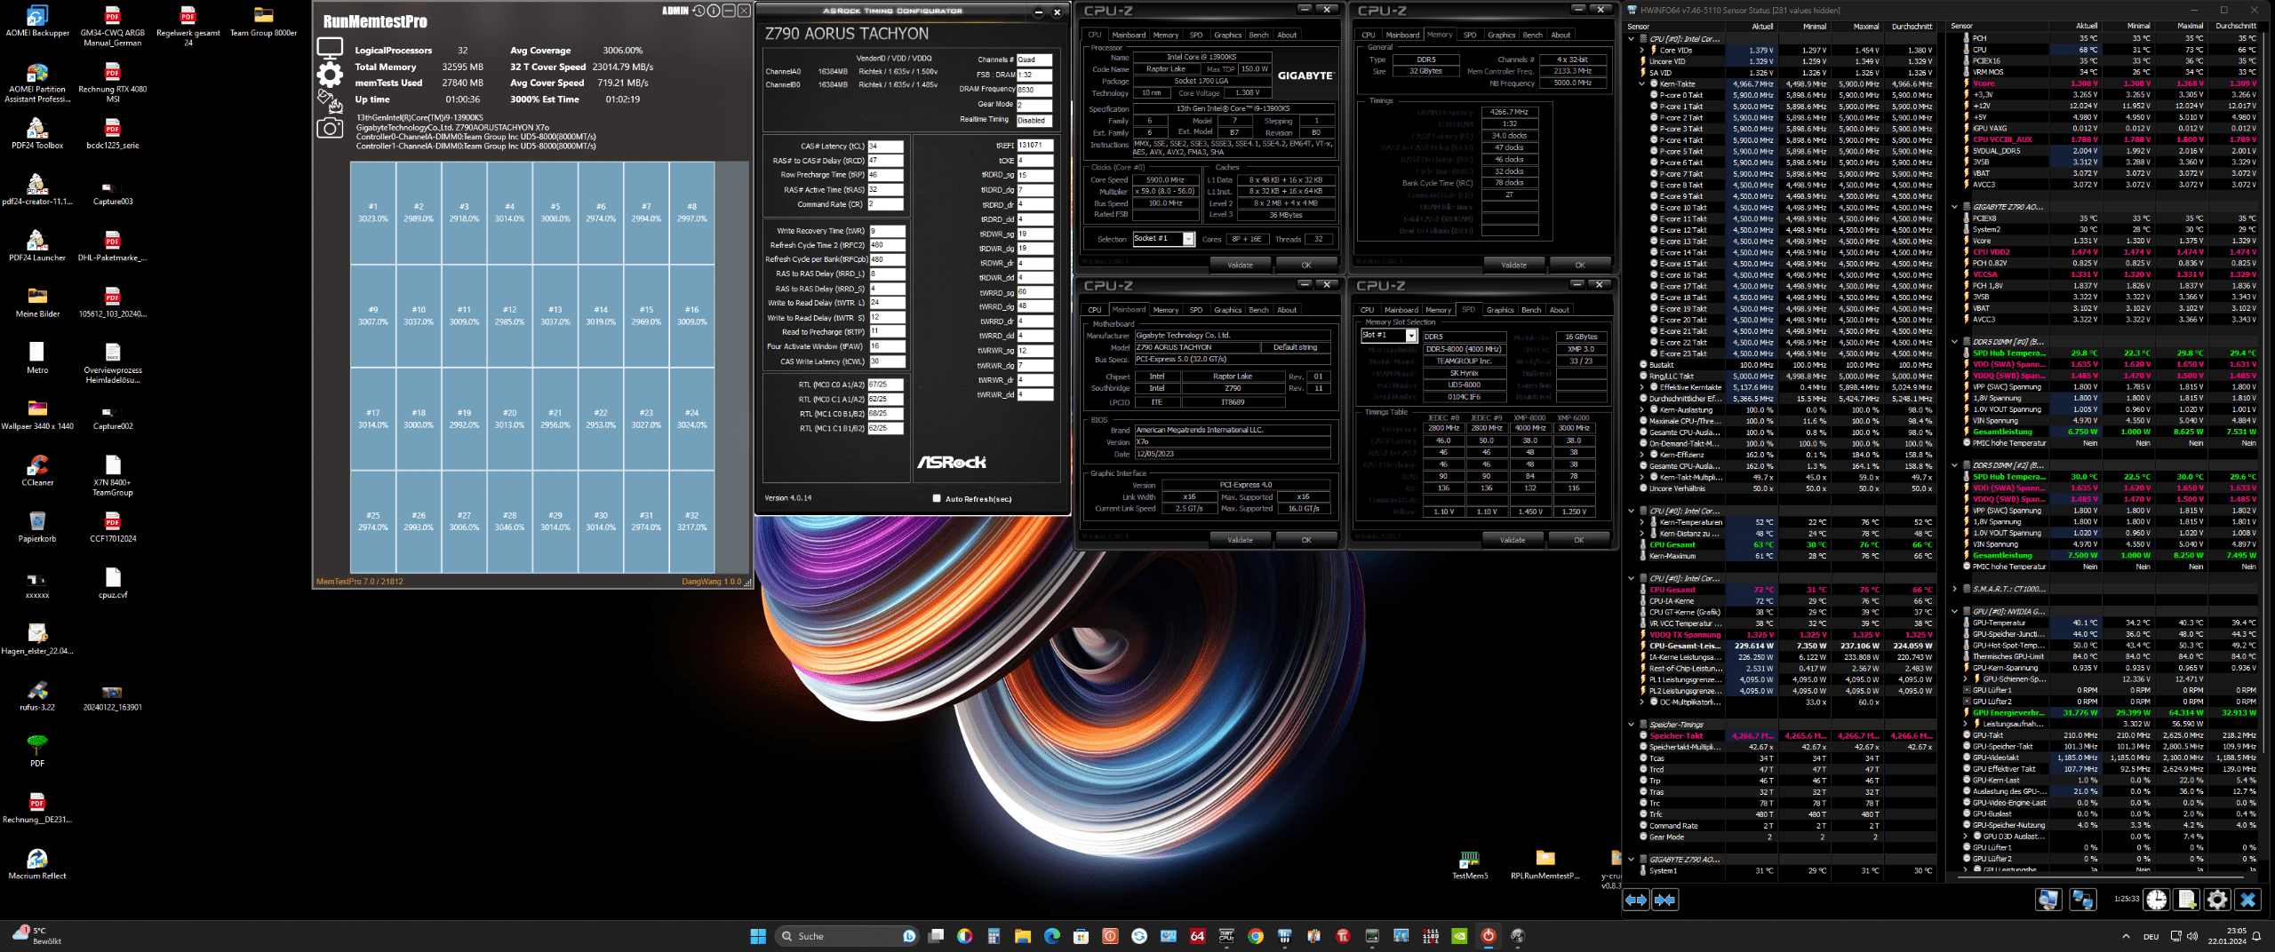2275x952 pixels.
Task: Open Macrium Reflect desktop icon
Action: pos(37,863)
